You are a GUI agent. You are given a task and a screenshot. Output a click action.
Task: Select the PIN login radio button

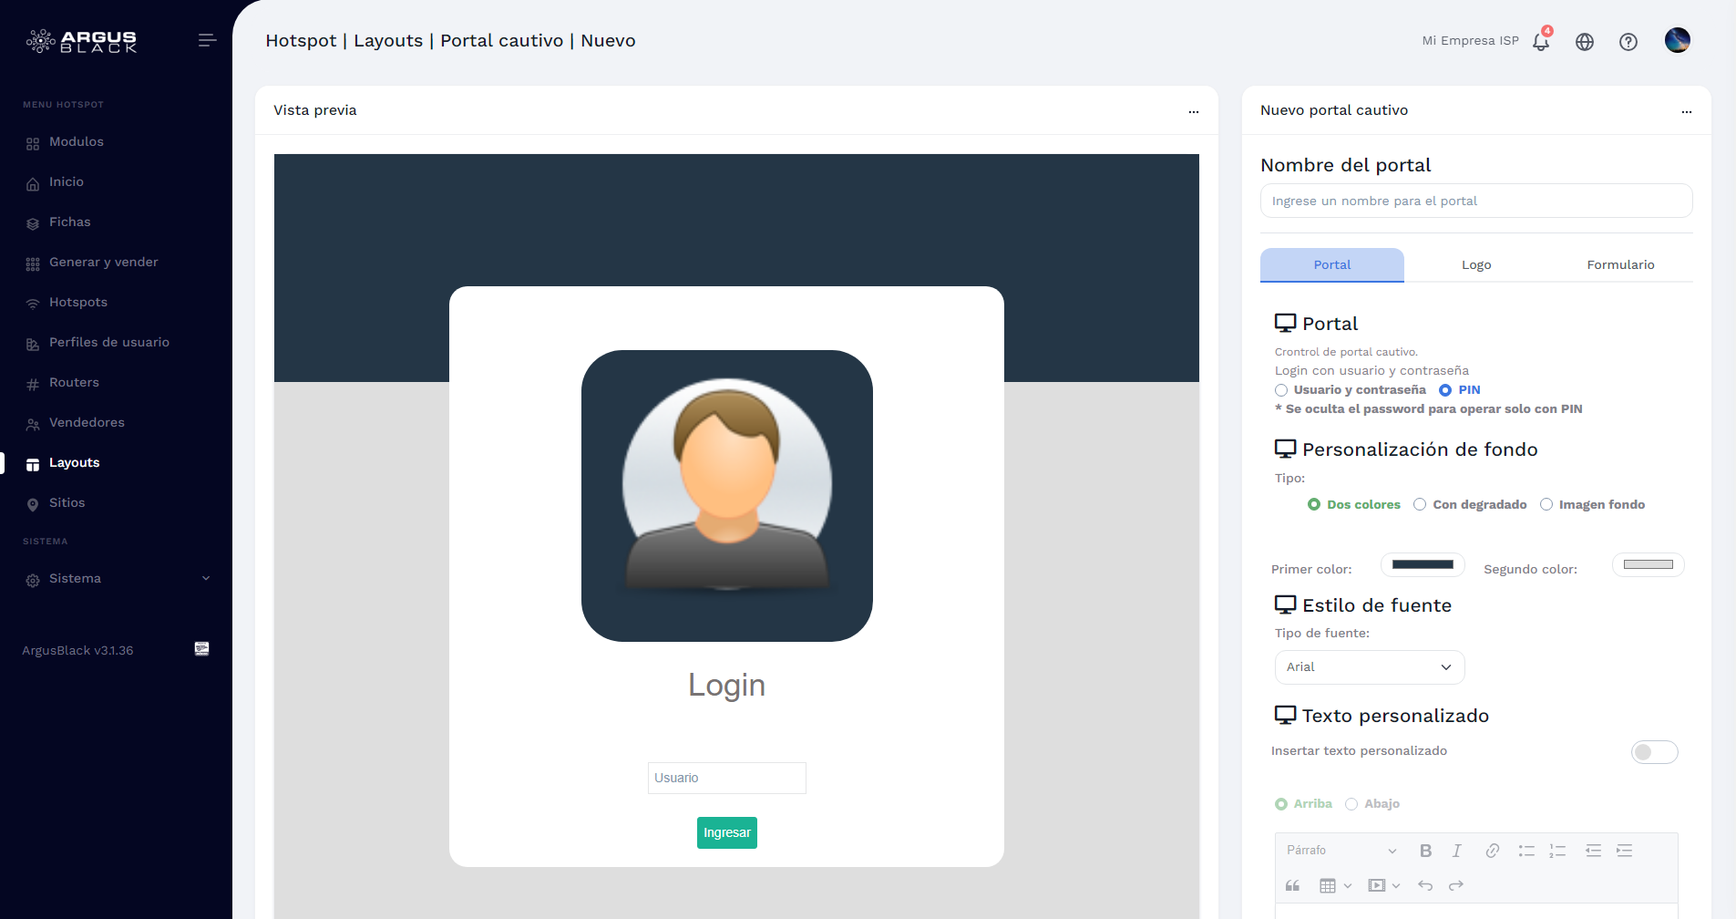tap(1446, 389)
